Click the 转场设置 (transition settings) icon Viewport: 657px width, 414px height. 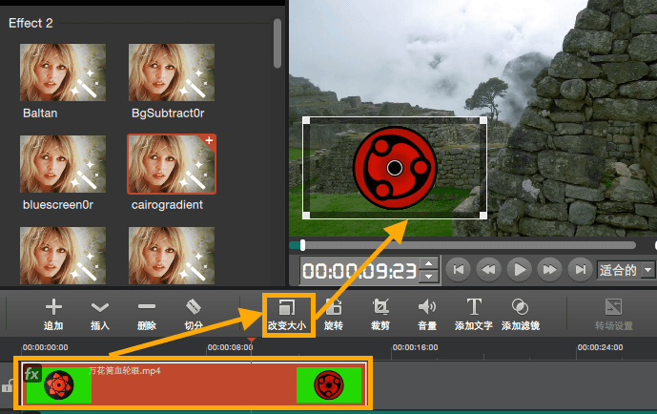(613, 307)
